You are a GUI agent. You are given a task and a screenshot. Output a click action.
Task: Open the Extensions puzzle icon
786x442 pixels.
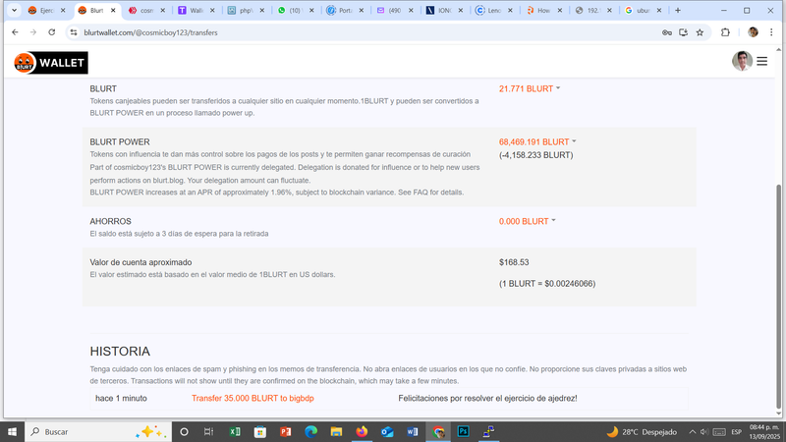click(x=725, y=32)
